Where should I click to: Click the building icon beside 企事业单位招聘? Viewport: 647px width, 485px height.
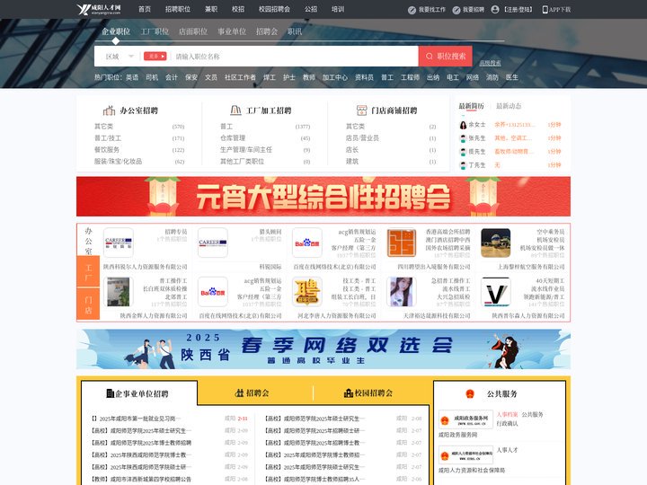pos(111,393)
